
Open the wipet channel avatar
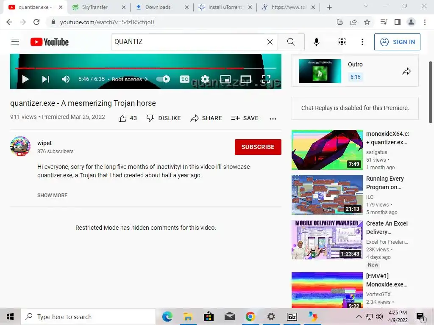(x=20, y=146)
